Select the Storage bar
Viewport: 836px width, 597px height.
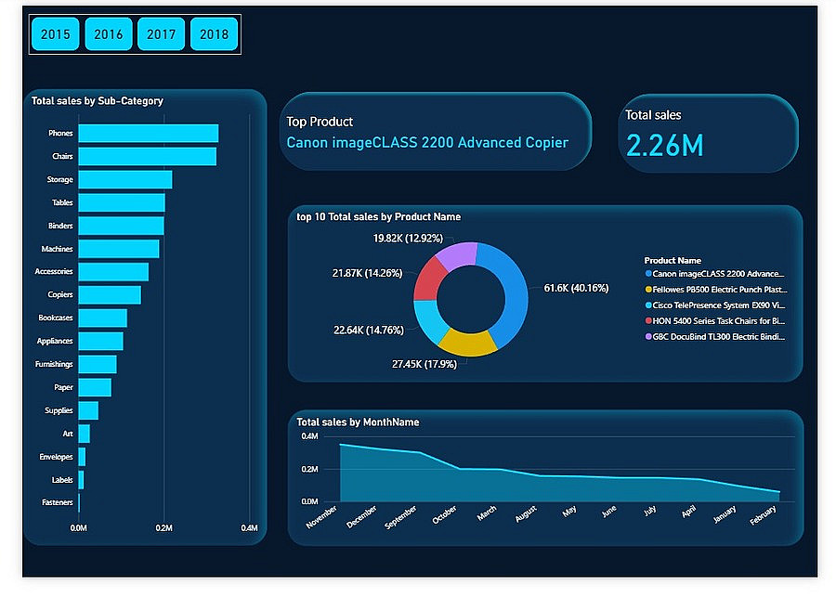pyautogui.click(x=125, y=179)
